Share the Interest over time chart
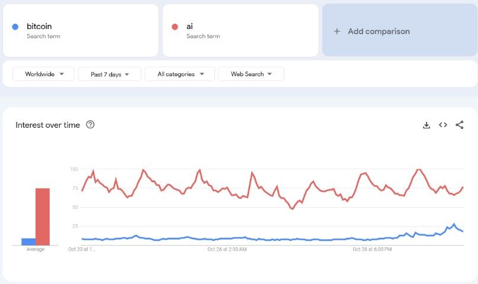 (460, 125)
